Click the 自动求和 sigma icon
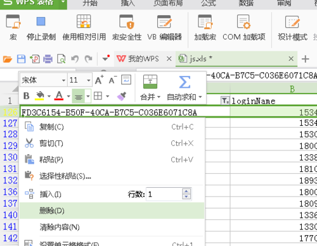Image resolution: width=317 pixels, height=246 pixels. (184, 82)
